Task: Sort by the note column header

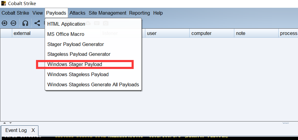Action: tap(256, 33)
